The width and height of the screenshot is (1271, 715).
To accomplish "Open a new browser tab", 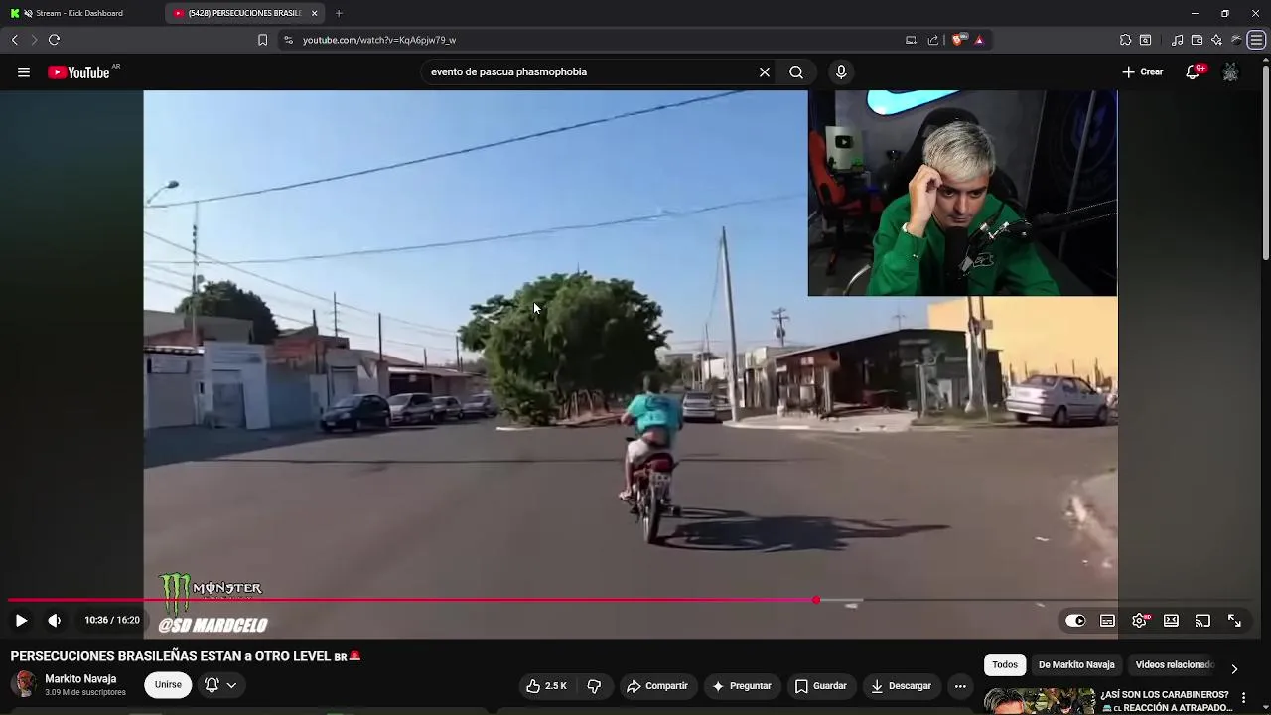I will pos(339,13).
